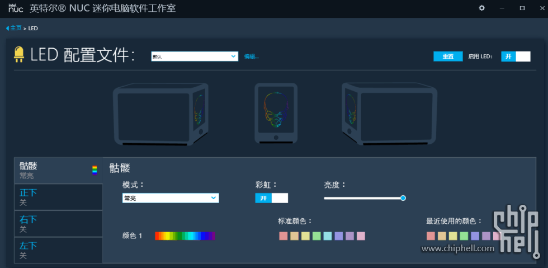548x268 pixels.
Task: Click the 编辑... edit link
Action: click(x=251, y=57)
